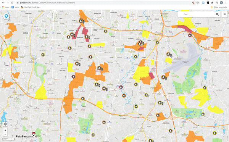This screenshot has width=229, height=142.
Task: Click the browser profile avatar
Action: tap(221, 3)
